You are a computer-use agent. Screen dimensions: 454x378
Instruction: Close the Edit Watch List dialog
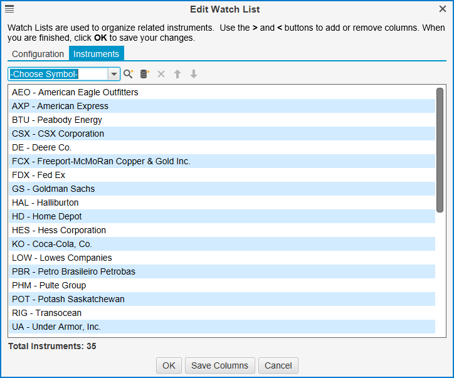tap(443, 9)
